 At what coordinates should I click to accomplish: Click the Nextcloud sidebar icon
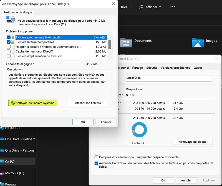pyautogui.click(x=2, y=128)
